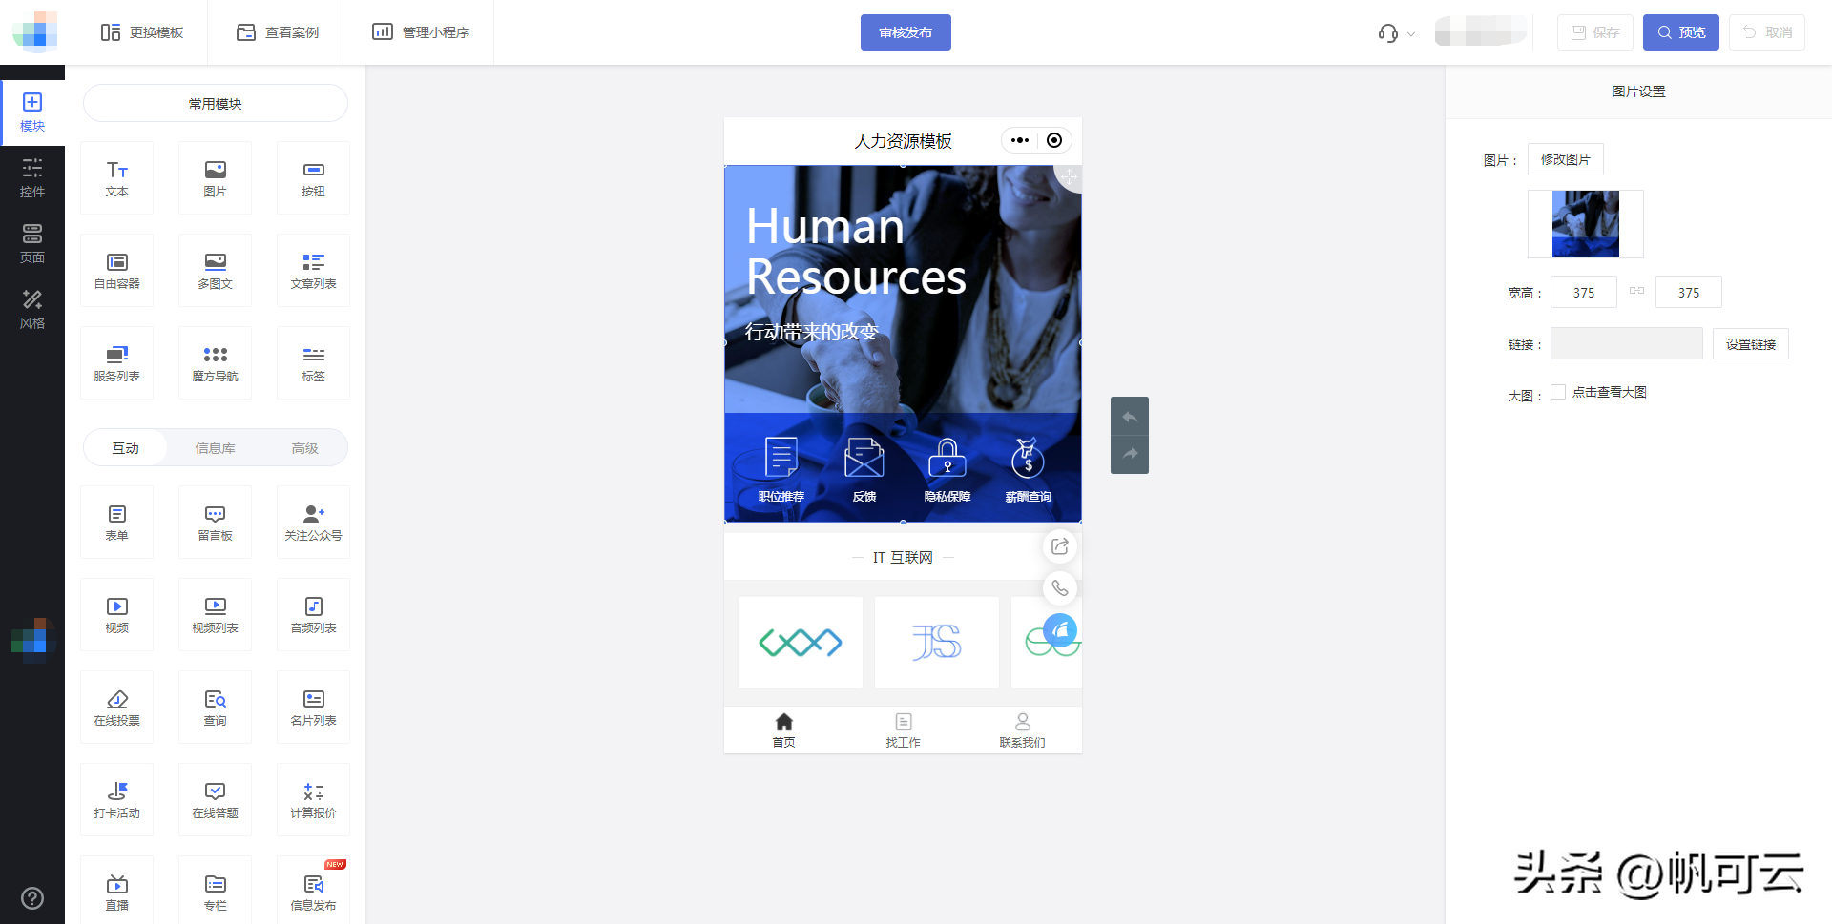Viewport: 1832px width, 924px height.
Task: Add the 关注公众号 module
Action: tap(313, 523)
